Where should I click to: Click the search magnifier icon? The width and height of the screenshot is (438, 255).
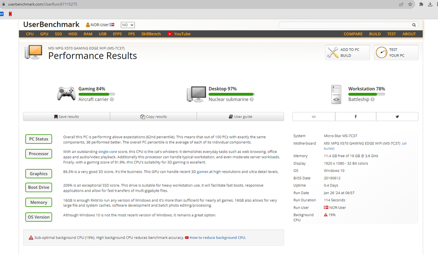pyautogui.click(x=414, y=25)
